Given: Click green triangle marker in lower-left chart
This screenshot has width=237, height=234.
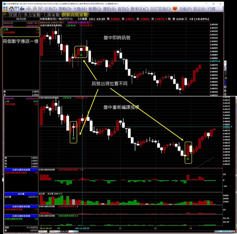Looking at the screenshot, I should coord(74,138).
